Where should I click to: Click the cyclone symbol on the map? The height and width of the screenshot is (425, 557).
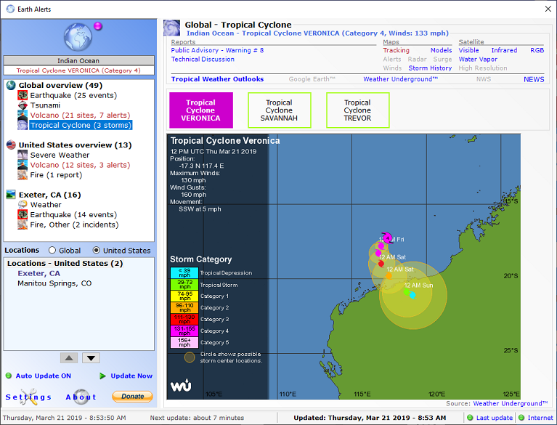pyautogui.click(x=388, y=238)
